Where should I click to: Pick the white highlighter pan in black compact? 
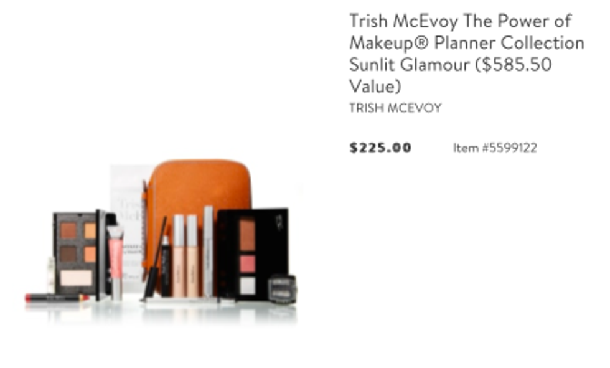(248, 285)
